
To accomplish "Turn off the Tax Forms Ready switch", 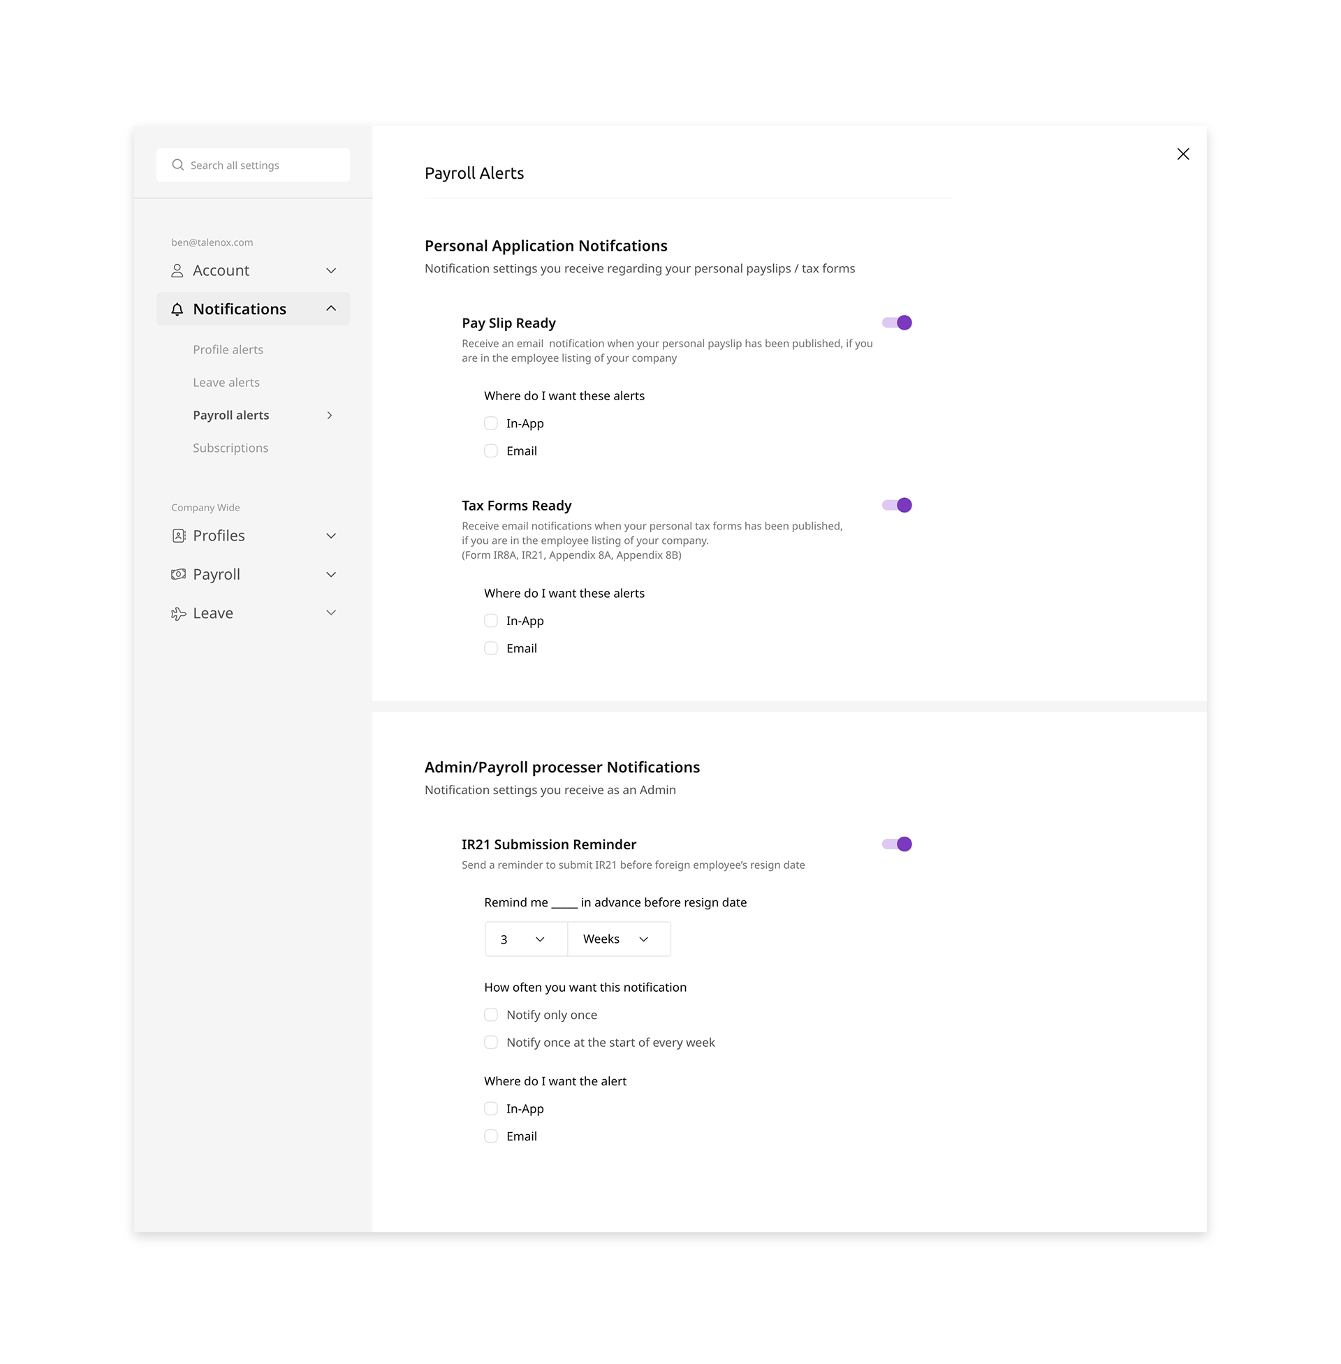I will click(x=897, y=505).
